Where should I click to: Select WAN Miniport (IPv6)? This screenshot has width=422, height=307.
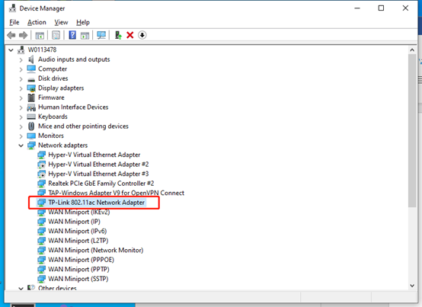pyautogui.click(x=78, y=232)
